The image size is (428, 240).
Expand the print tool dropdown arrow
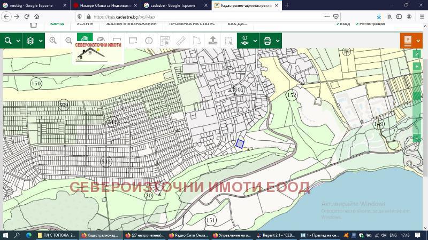(278, 41)
